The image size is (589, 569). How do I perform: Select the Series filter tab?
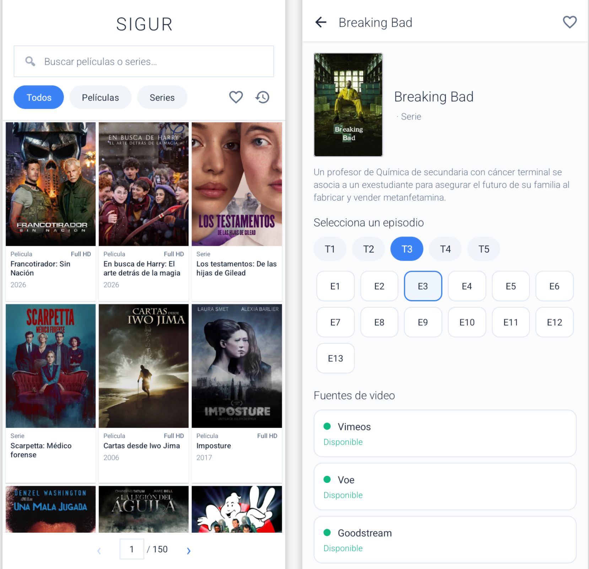162,97
